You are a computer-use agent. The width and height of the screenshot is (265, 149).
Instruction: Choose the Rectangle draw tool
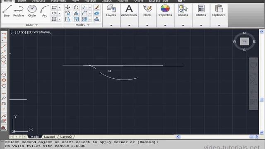click(x=54, y=7)
